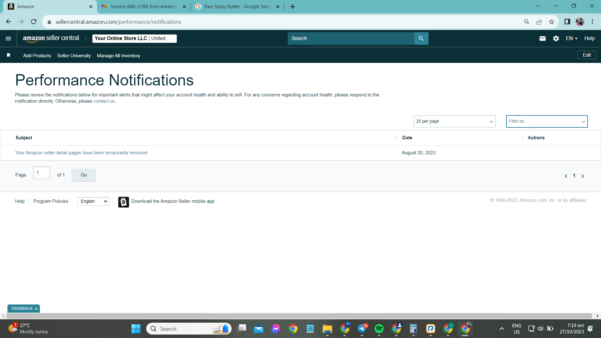Click the page number input box

click(x=42, y=173)
